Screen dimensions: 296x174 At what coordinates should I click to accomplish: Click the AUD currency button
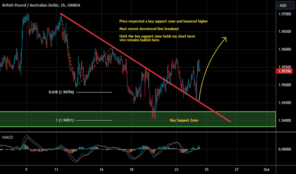pyautogui.click(x=286, y=5)
